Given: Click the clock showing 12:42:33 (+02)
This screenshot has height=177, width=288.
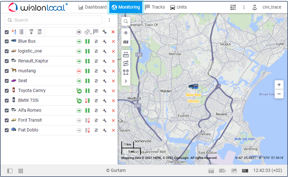Looking at the screenshot, I should tap(268, 170).
